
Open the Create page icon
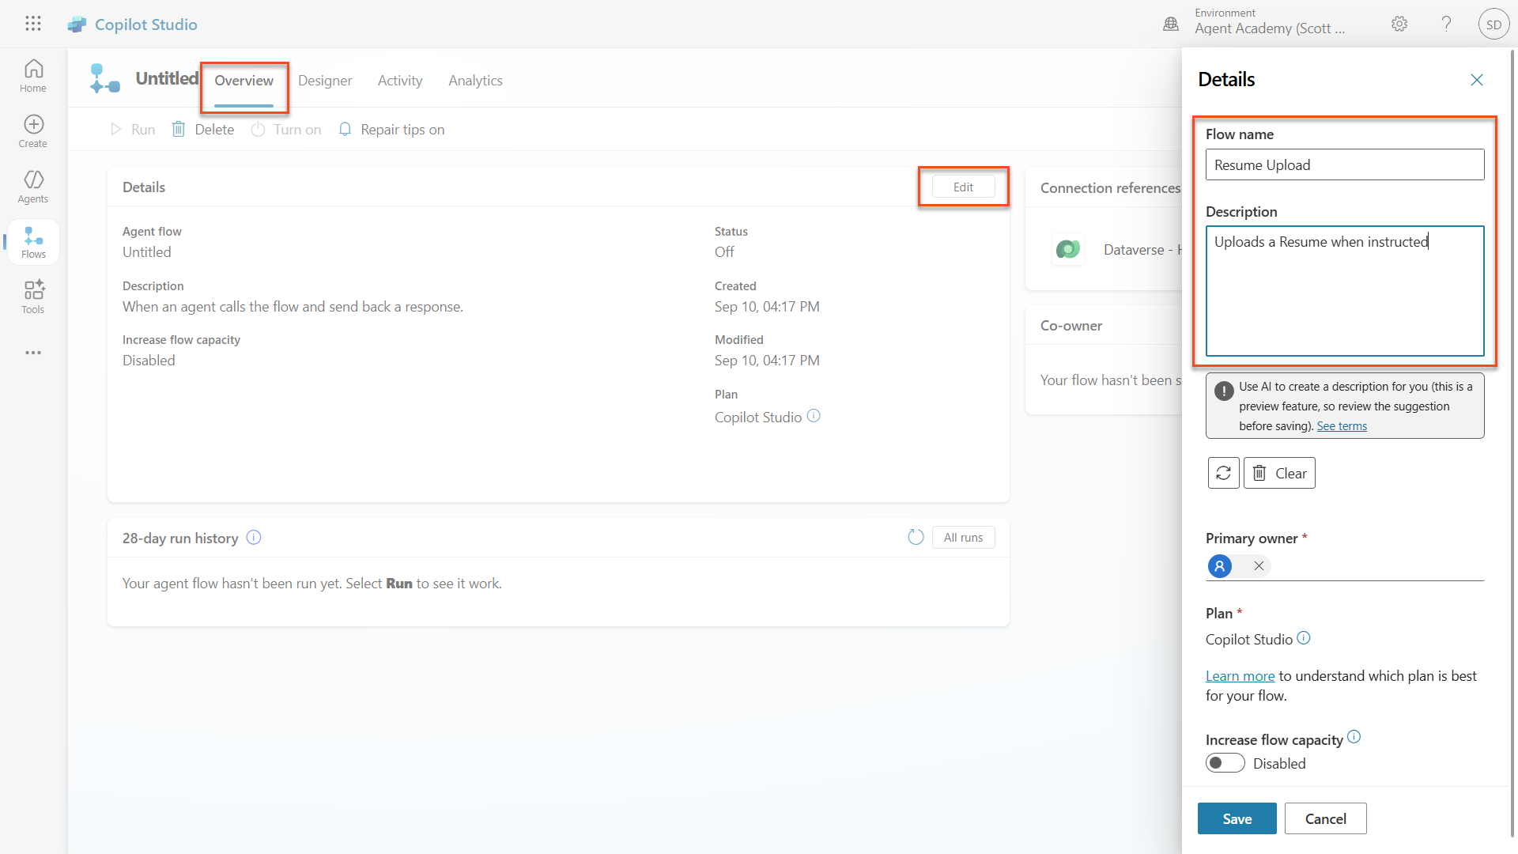[x=33, y=131]
